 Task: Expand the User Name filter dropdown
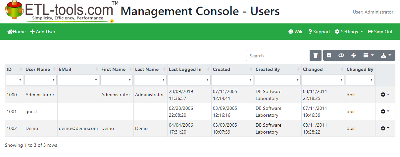40,79
